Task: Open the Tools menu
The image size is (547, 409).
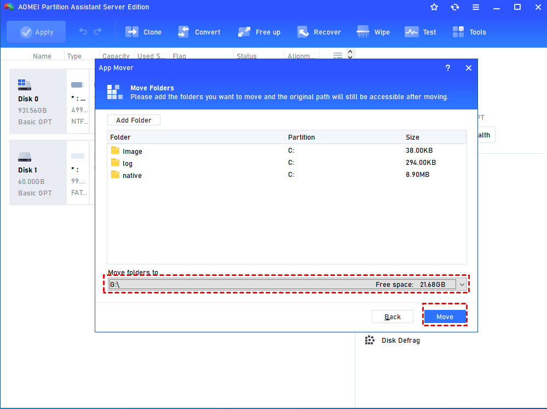Action: [x=469, y=32]
